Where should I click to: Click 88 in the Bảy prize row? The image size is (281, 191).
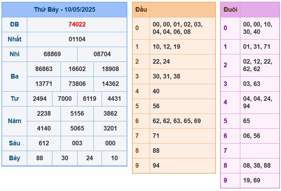[40, 158]
